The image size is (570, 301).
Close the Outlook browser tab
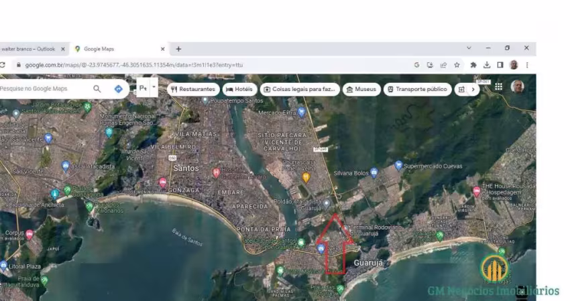pos(63,49)
